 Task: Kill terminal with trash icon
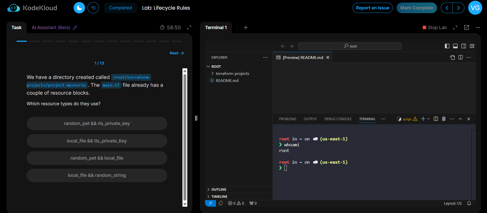pyautogui.click(x=444, y=119)
